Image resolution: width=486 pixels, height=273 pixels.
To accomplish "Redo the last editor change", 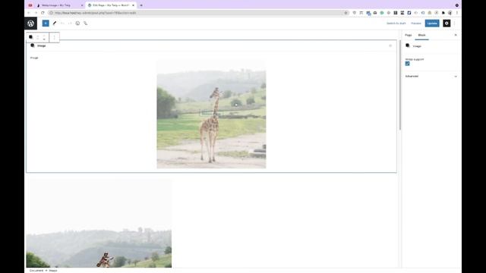I will pyautogui.click(x=70, y=24).
